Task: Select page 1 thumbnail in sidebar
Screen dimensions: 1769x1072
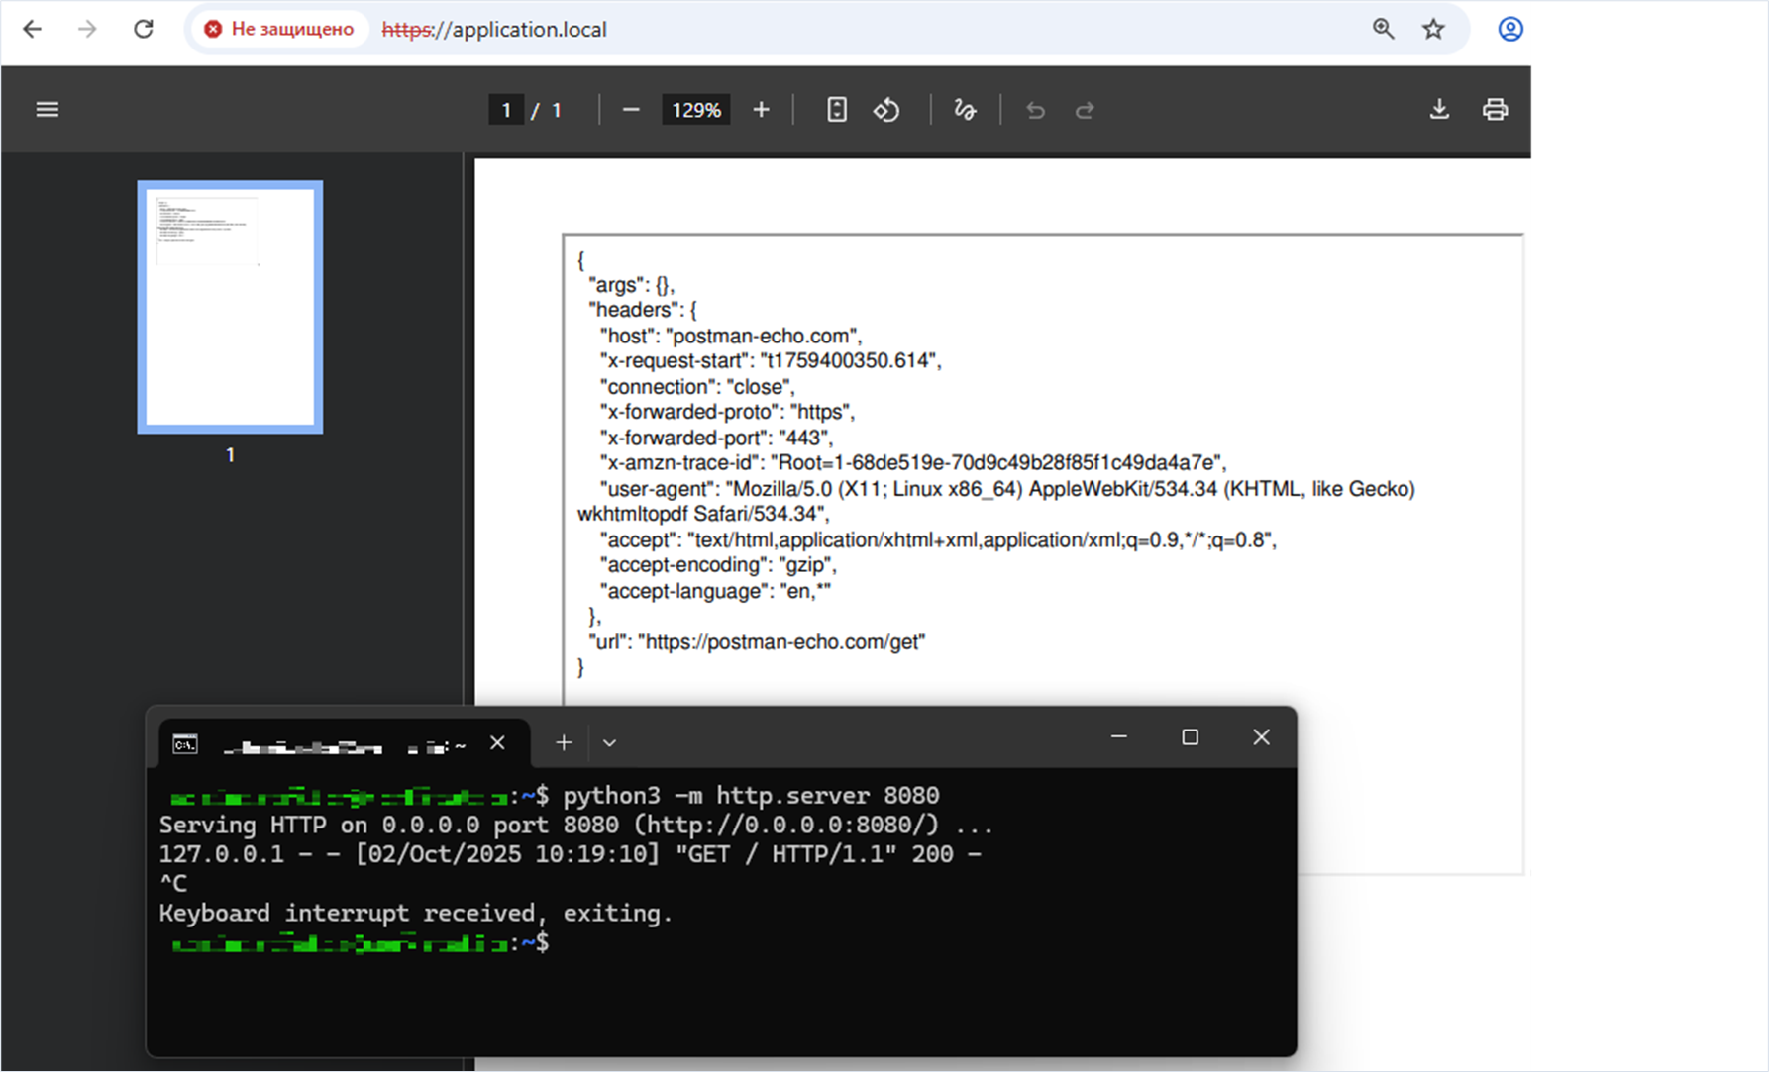Action: tap(230, 307)
